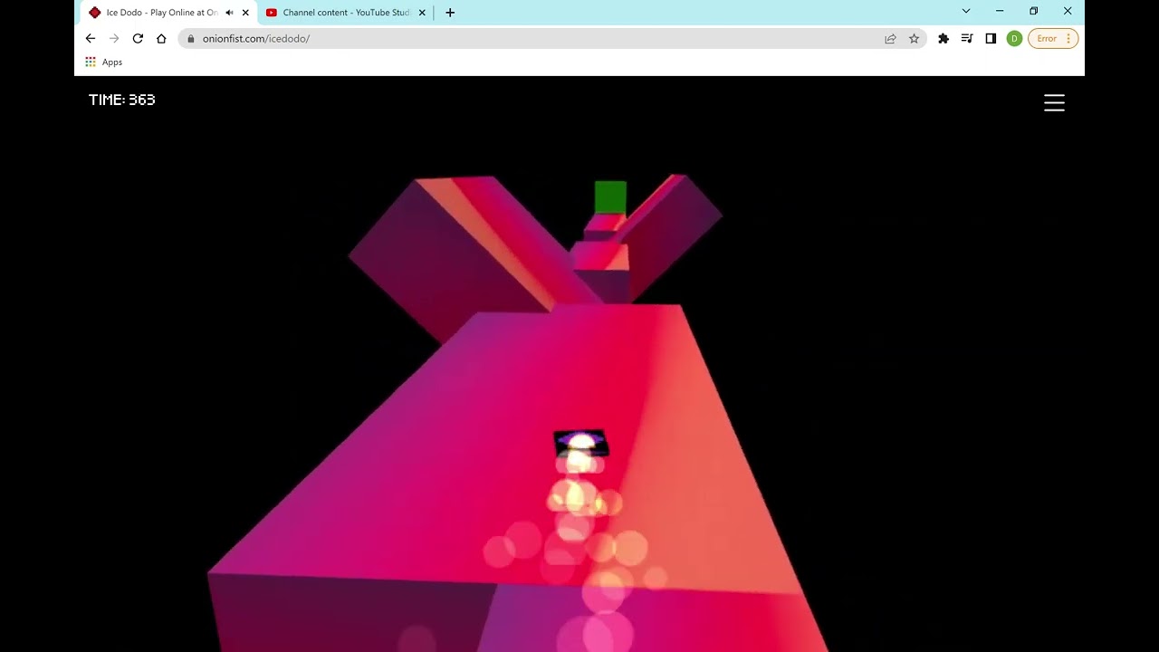
Task: Share this page via address bar icon
Action: pos(890,39)
